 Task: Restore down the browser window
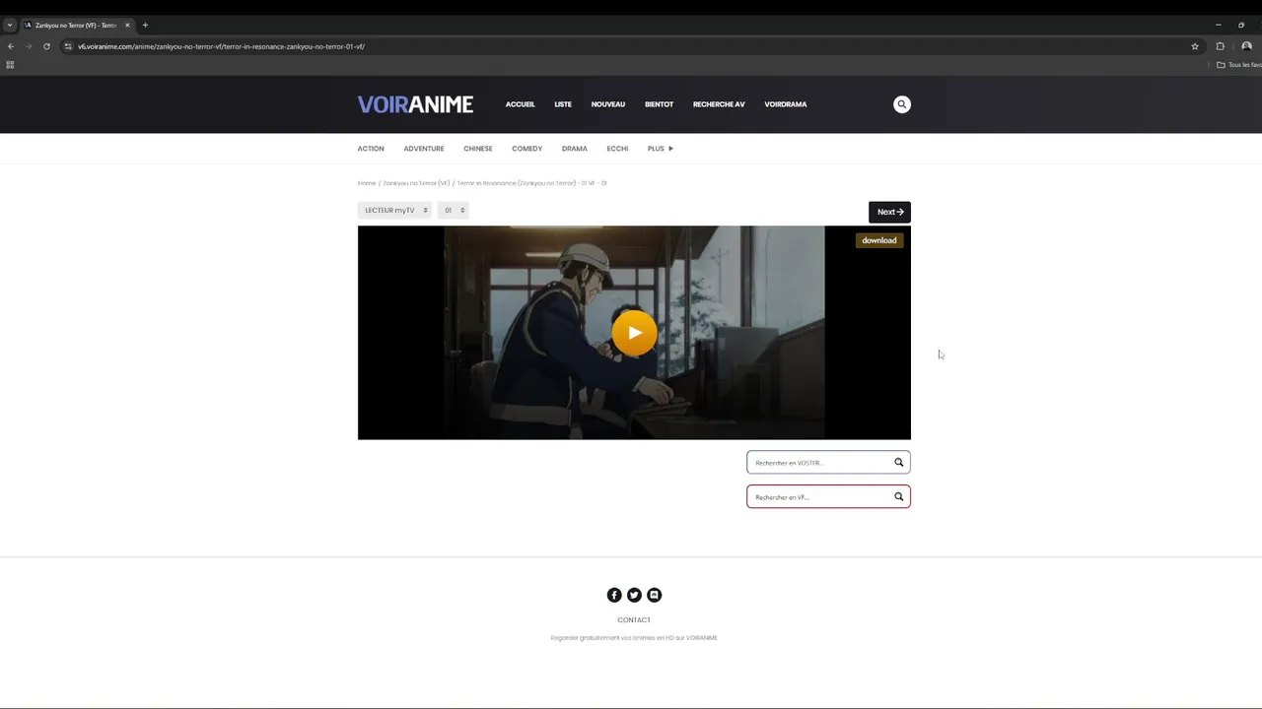(x=1241, y=25)
